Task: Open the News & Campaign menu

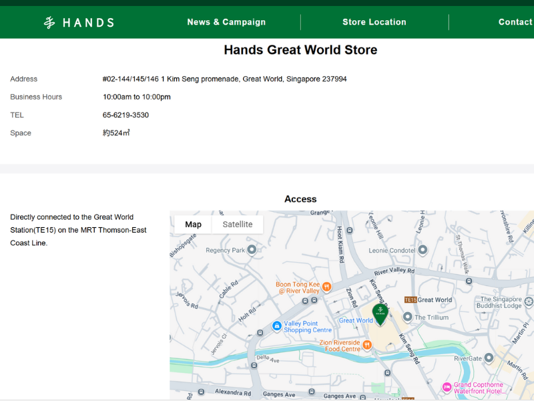Action: point(226,22)
